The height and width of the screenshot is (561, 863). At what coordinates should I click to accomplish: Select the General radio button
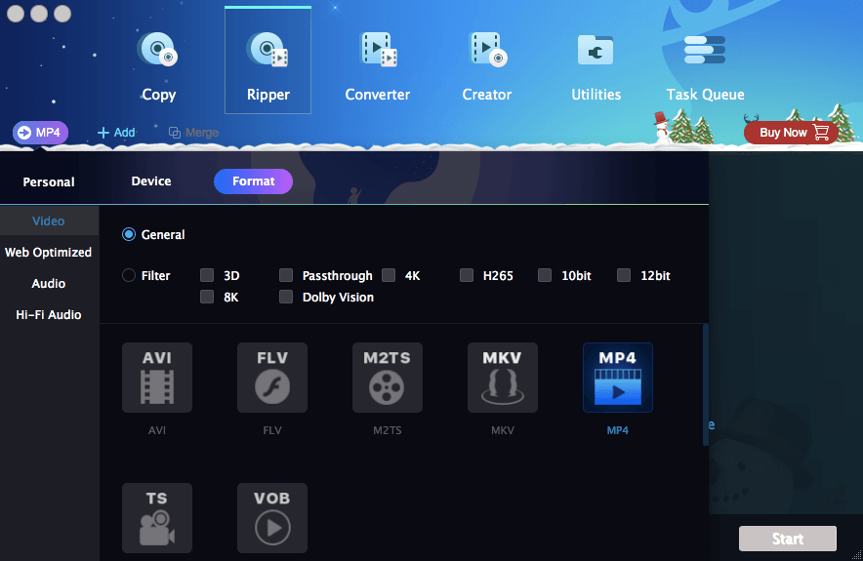[129, 235]
